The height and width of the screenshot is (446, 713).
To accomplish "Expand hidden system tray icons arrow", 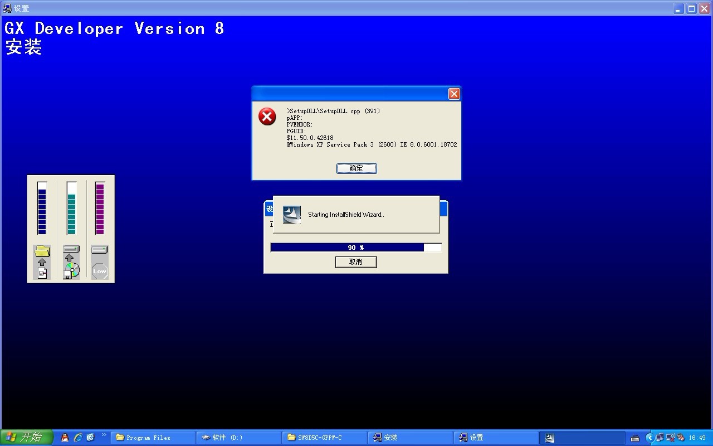I will tap(649, 438).
